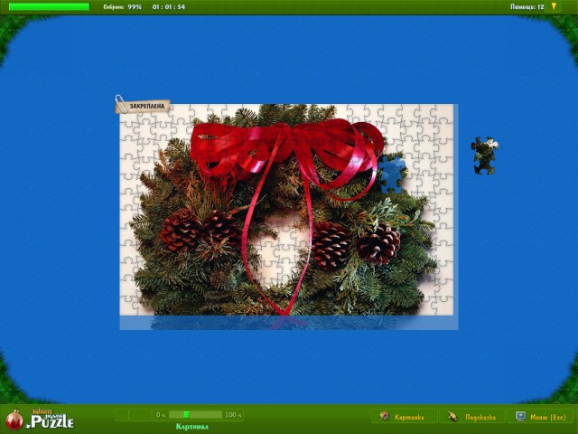The image size is (578, 434).
Task: Toggle the Закреплена pinned label
Action: click(143, 106)
